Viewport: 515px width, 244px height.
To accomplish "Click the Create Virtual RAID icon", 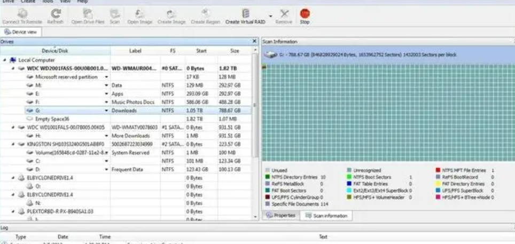I will pos(246,14).
